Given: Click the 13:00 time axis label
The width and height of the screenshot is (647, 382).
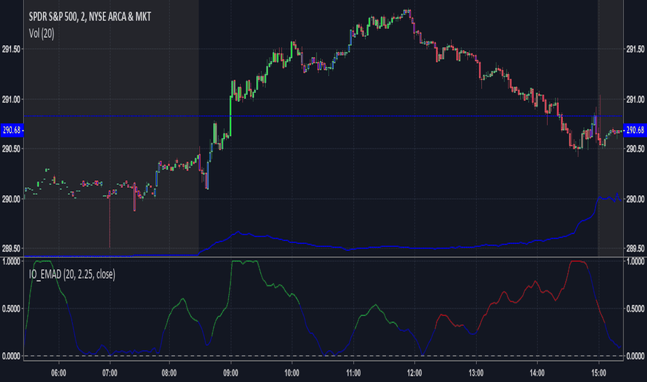Looking at the screenshot, I should point(476,373).
